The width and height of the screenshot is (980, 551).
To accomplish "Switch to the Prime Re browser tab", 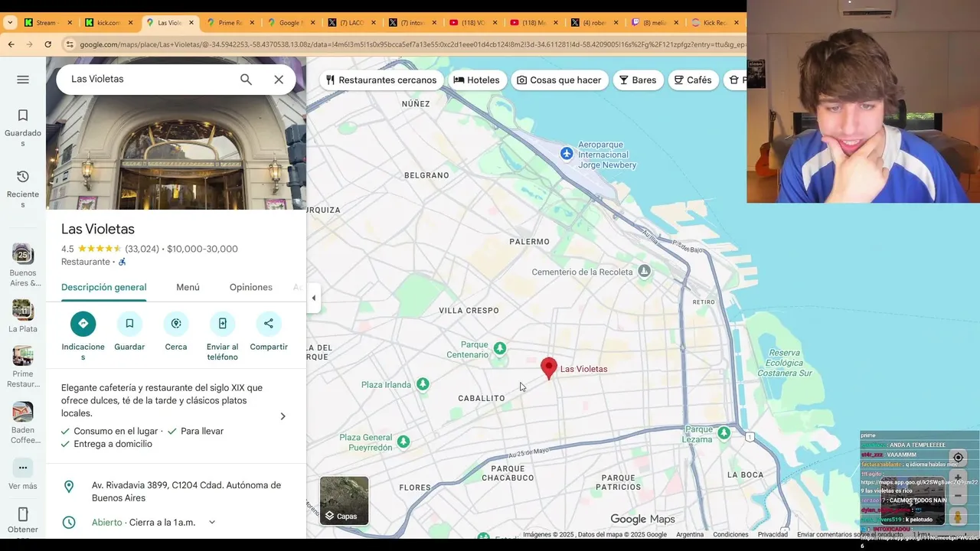I will click(x=230, y=23).
